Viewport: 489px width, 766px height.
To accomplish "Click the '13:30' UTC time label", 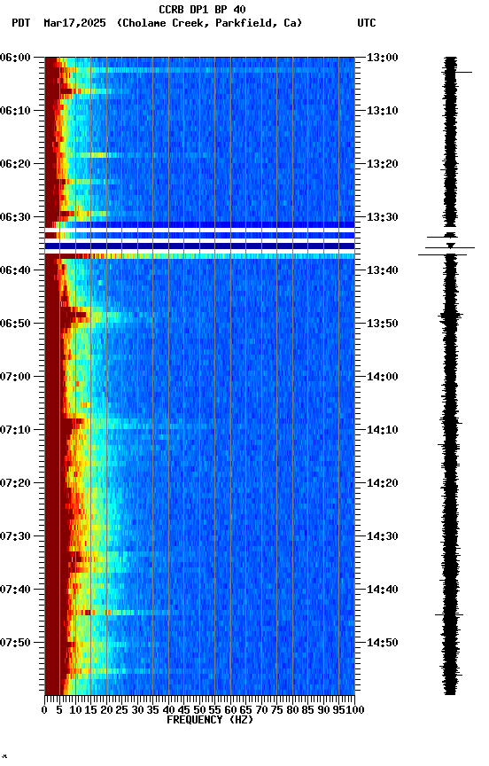I will pyautogui.click(x=383, y=217).
